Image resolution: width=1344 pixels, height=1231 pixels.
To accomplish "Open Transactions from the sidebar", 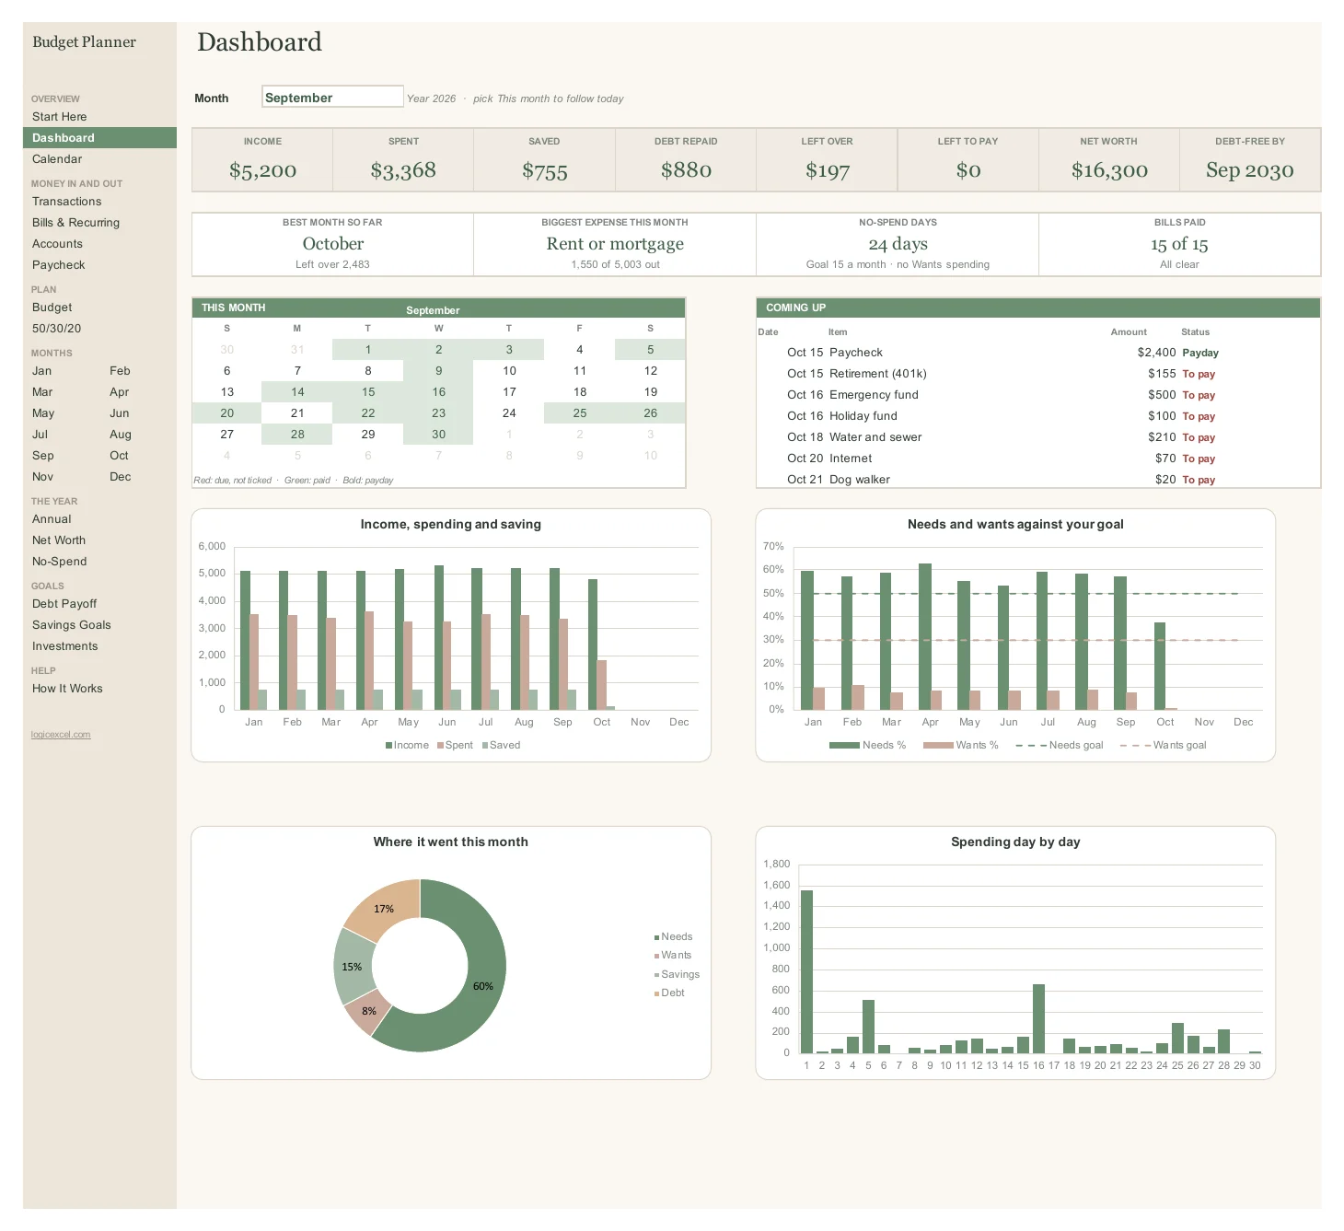I will click(66, 202).
